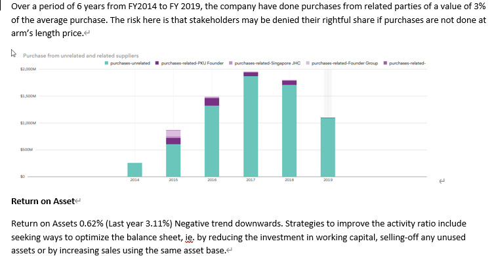Click the light pink Founder Group legend swatch
Image resolution: width=494 pixels, height=256 pixels.
click(308, 63)
